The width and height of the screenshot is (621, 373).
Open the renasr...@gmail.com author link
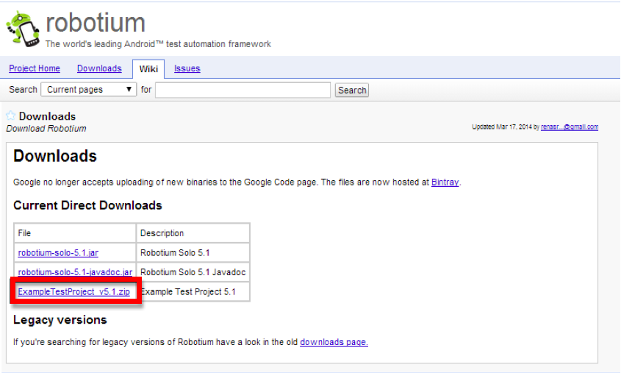(x=570, y=127)
